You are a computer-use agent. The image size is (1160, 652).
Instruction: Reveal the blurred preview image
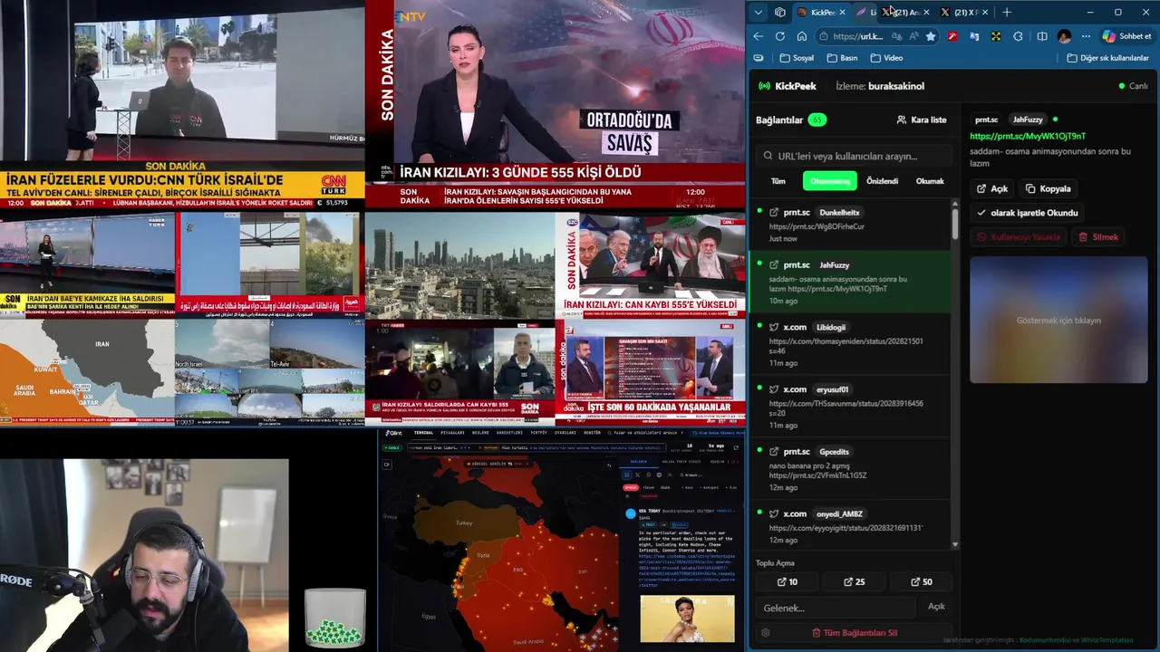1058,321
